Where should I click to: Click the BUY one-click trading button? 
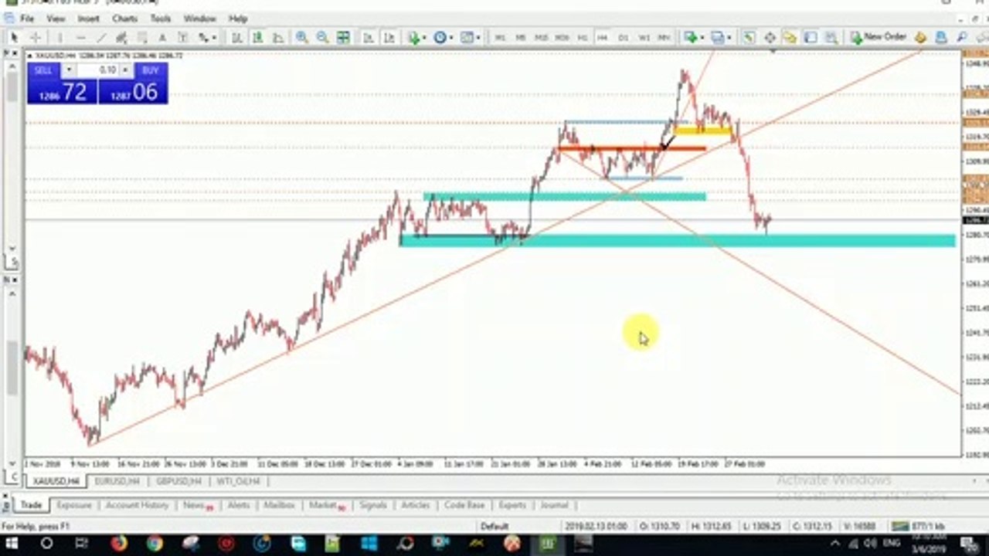click(151, 70)
